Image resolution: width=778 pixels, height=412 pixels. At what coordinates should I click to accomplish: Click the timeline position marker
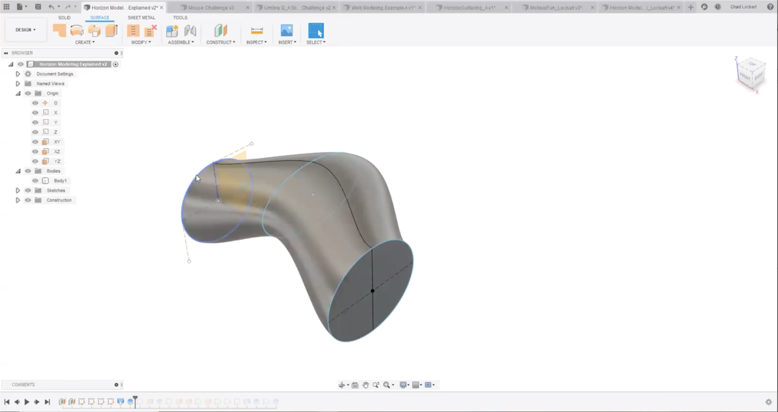135,399
